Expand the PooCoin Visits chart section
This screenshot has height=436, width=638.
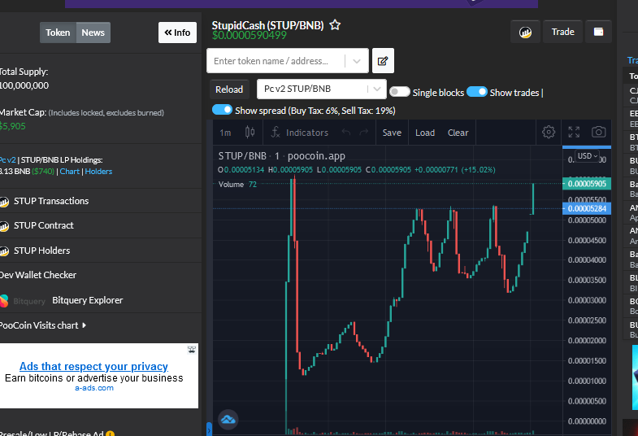click(x=43, y=325)
